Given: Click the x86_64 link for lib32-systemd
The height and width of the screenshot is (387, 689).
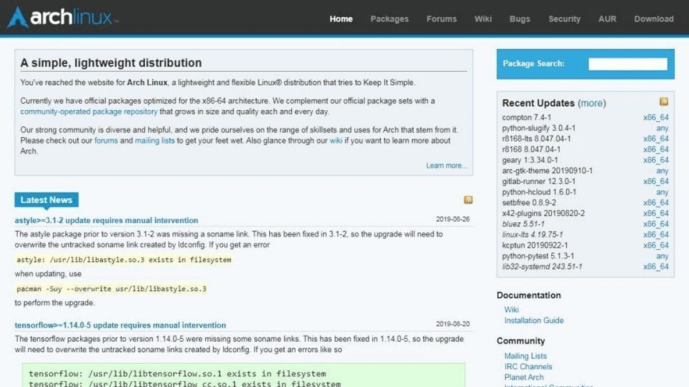Looking at the screenshot, I should (x=656, y=266).
